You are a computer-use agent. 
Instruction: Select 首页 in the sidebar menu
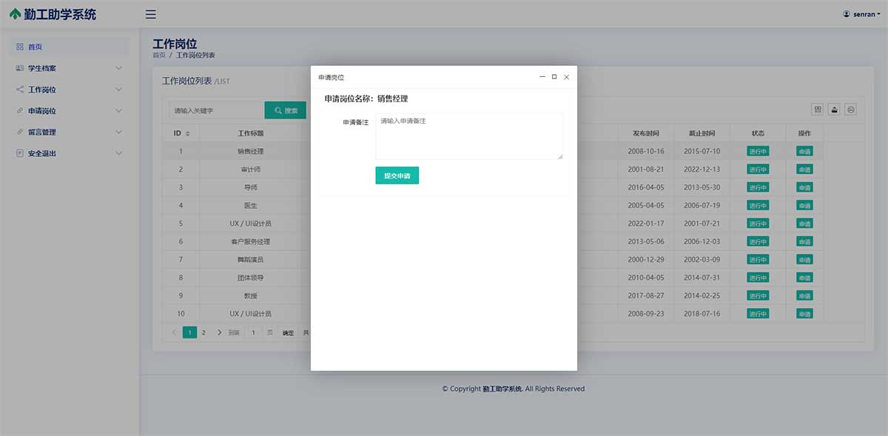(x=35, y=47)
